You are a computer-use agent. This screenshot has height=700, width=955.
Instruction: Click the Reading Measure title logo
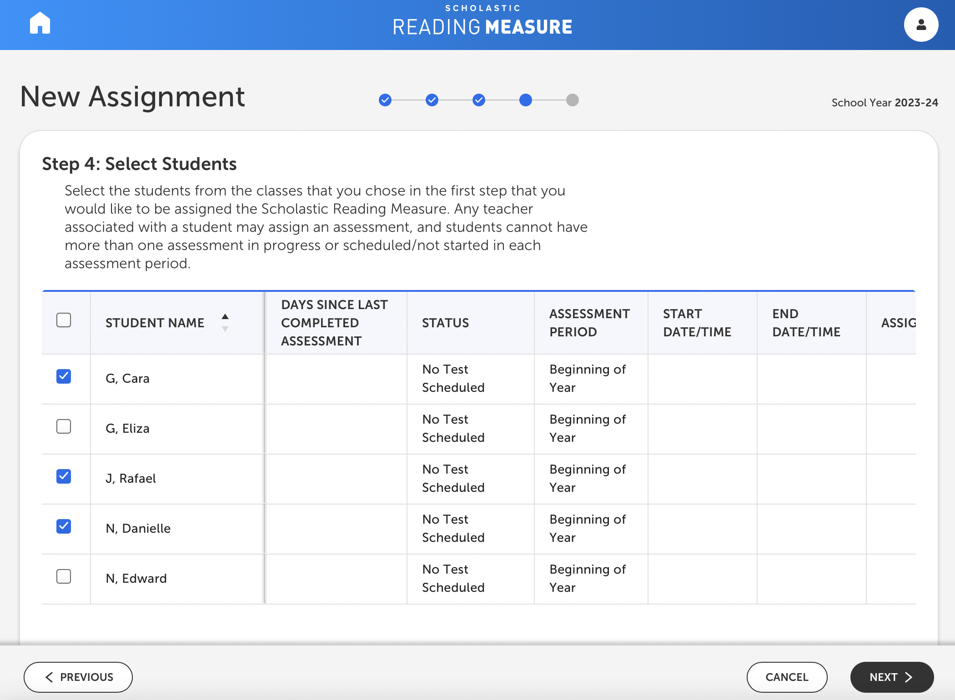click(x=483, y=21)
